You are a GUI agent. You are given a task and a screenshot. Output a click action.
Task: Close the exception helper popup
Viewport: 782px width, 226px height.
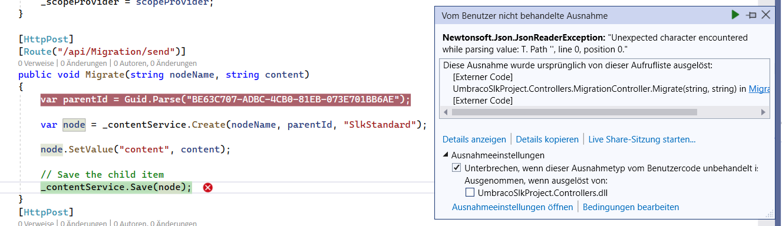(x=765, y=15)
